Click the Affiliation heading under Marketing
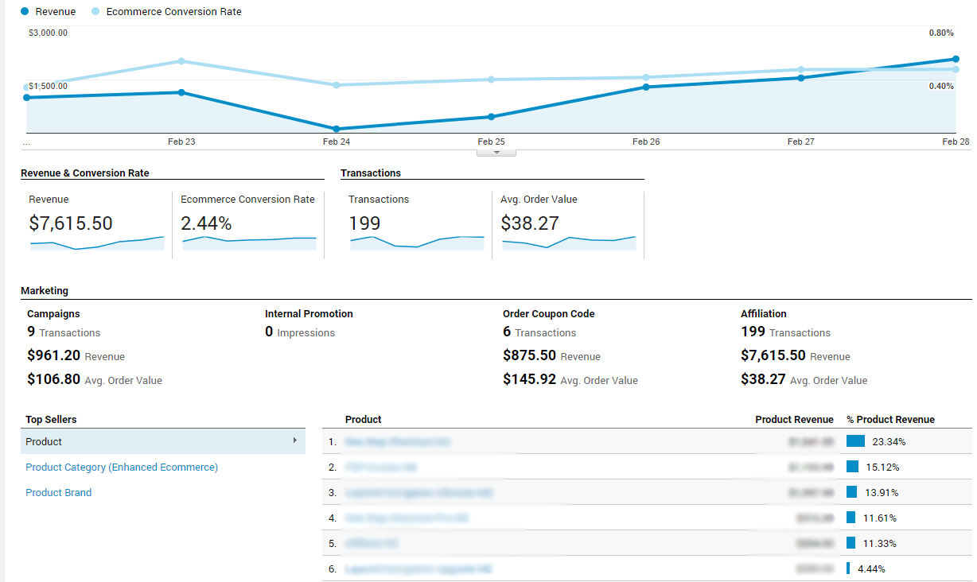 [764, 314]
